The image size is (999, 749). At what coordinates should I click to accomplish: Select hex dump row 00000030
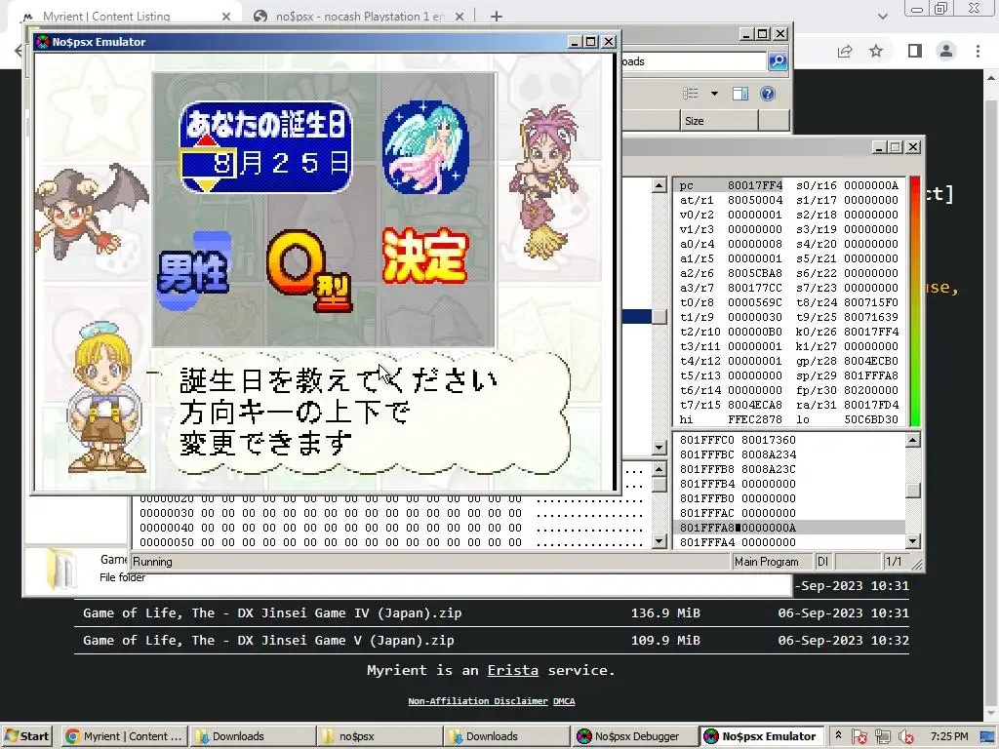pyautogui.click(x=390, y=513)
